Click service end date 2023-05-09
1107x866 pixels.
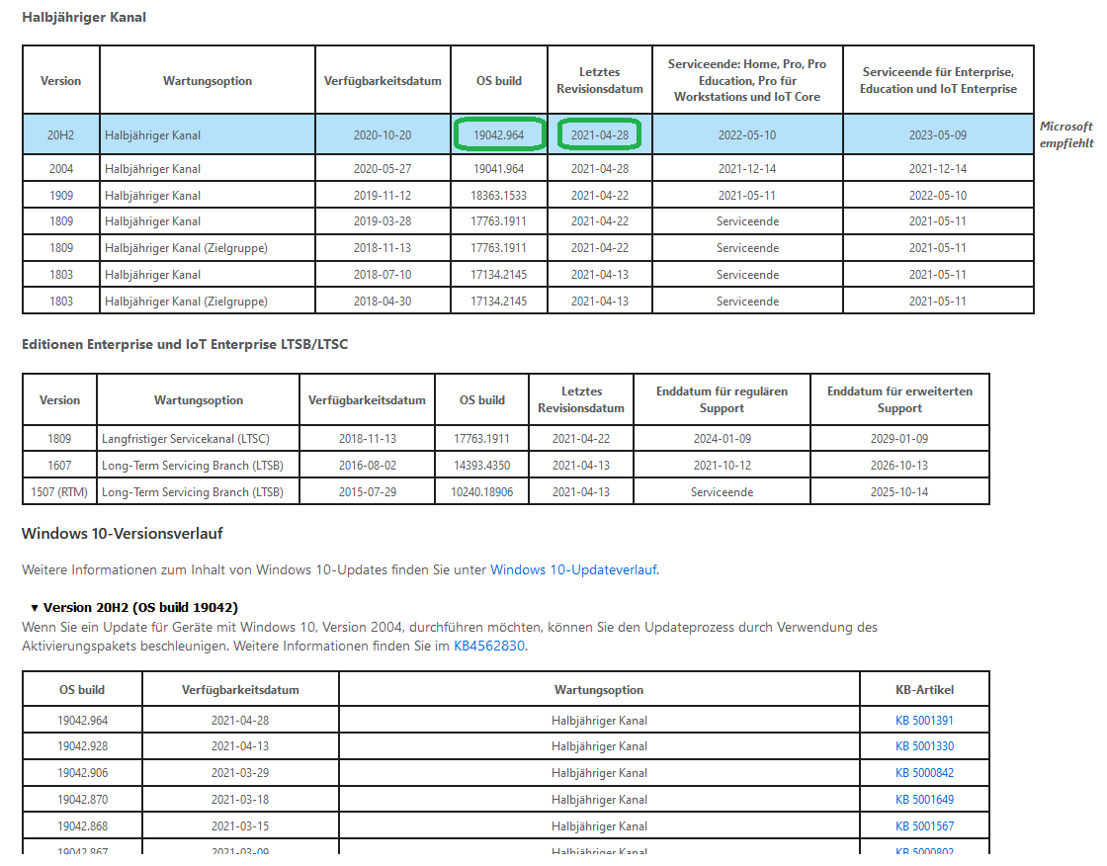pos(938,134)
